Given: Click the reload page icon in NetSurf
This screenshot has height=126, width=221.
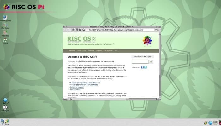Looking at the screenshot, I should (x=73, y=30).
